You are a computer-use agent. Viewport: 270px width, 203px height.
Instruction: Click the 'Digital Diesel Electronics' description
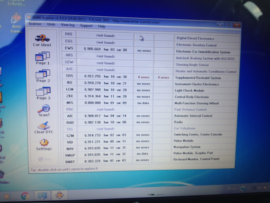point(195,38)
